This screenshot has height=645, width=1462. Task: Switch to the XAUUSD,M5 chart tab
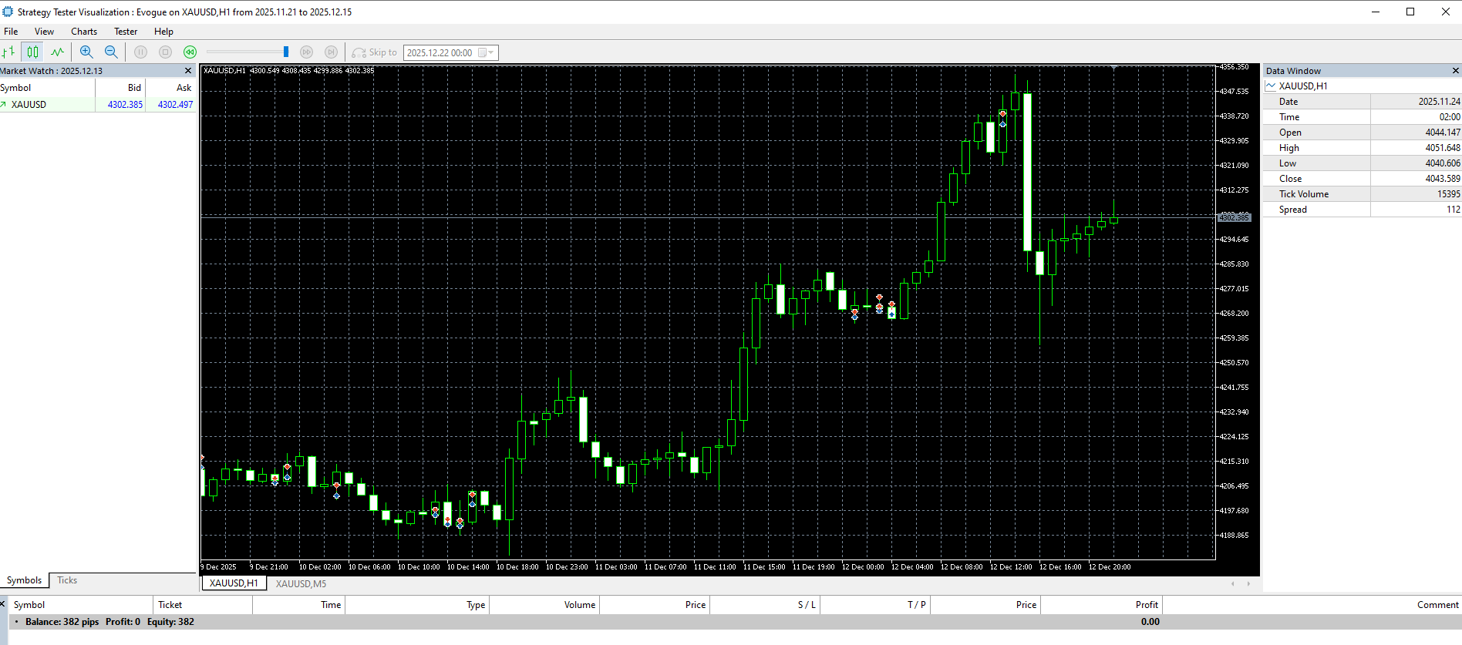[301, 583]
